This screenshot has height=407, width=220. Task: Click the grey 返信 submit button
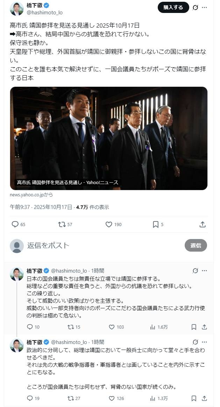tap(196, 246)
